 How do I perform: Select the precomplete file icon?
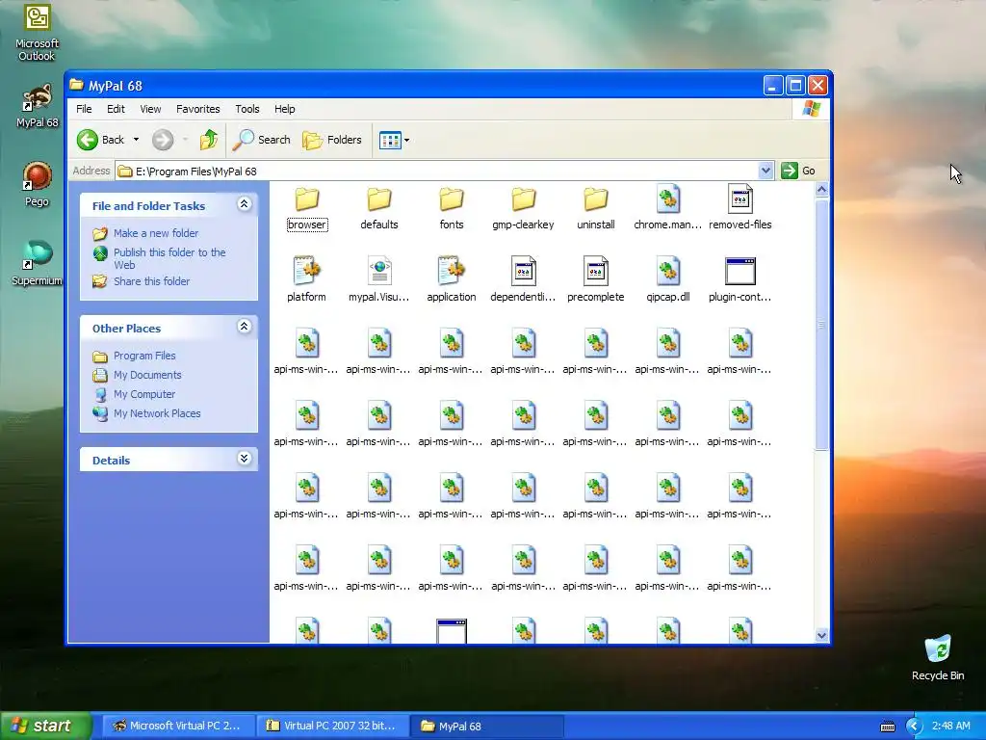point(595,271)
